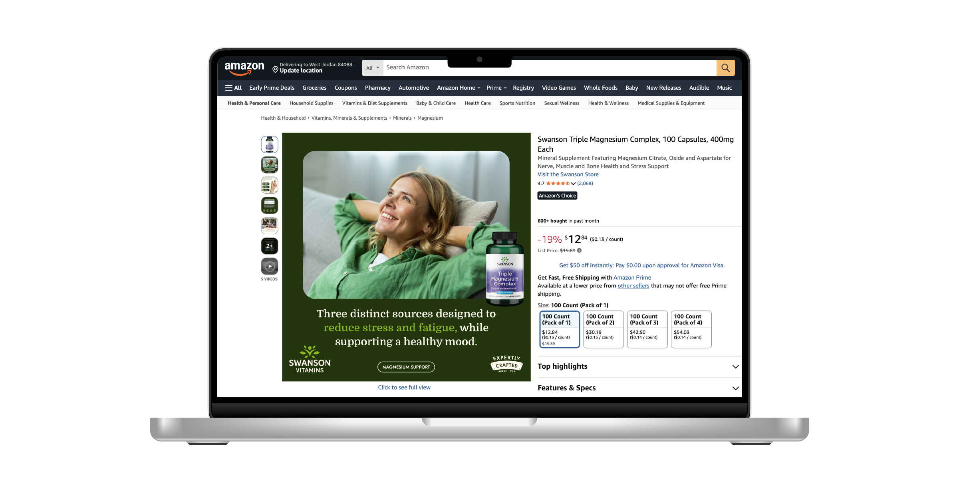Select 100 Count Pack of 2 option
Image resolution: width=959 pixels, height=479 pixels.
pyautogui.click(x=603, y=329)
